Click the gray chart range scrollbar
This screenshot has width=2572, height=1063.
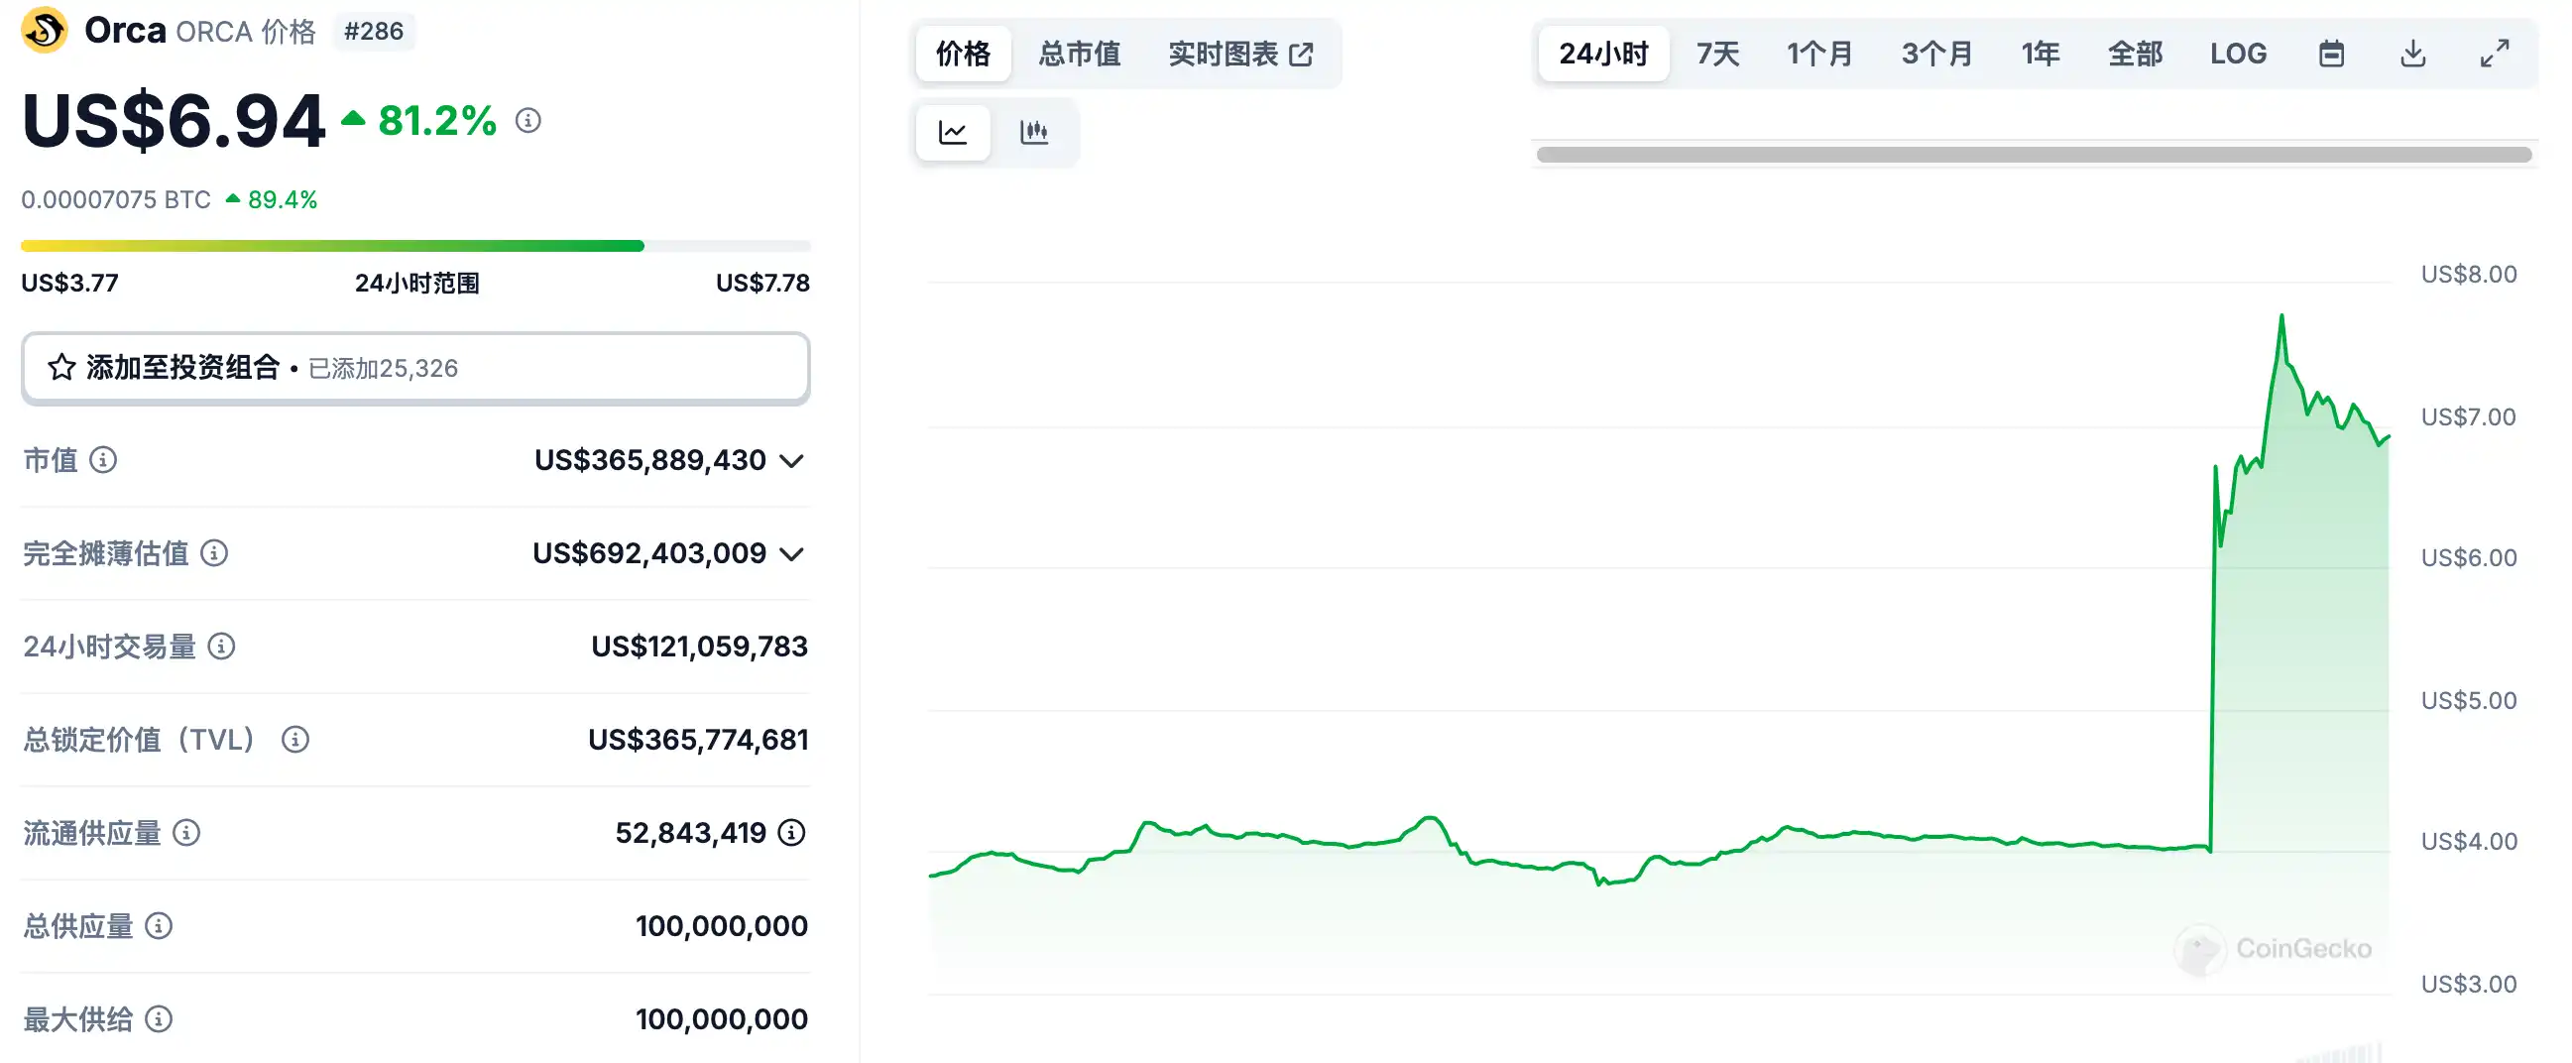pos(2033,155)
